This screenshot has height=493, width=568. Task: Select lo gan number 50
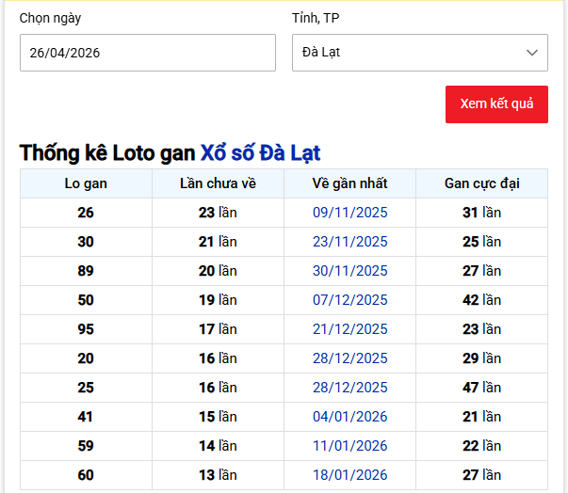point(86,300)
